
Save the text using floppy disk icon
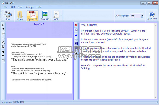tap(76, 30)
